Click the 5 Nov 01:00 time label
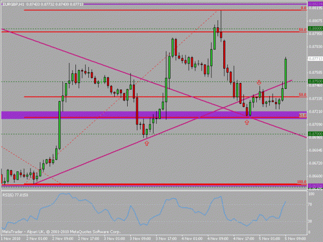Viewport: 323px width, 242px height. 270,239
